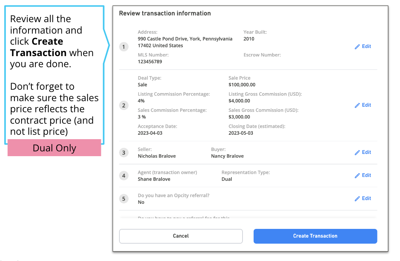Edit the address and MLS Number section

pyautogui.click(x=363, y=47)
